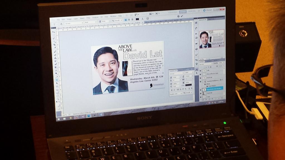Switch to the Paragraph panel tab
This screenshot has width=285, height=160.
pyautogui.click(x=182, y=70)
